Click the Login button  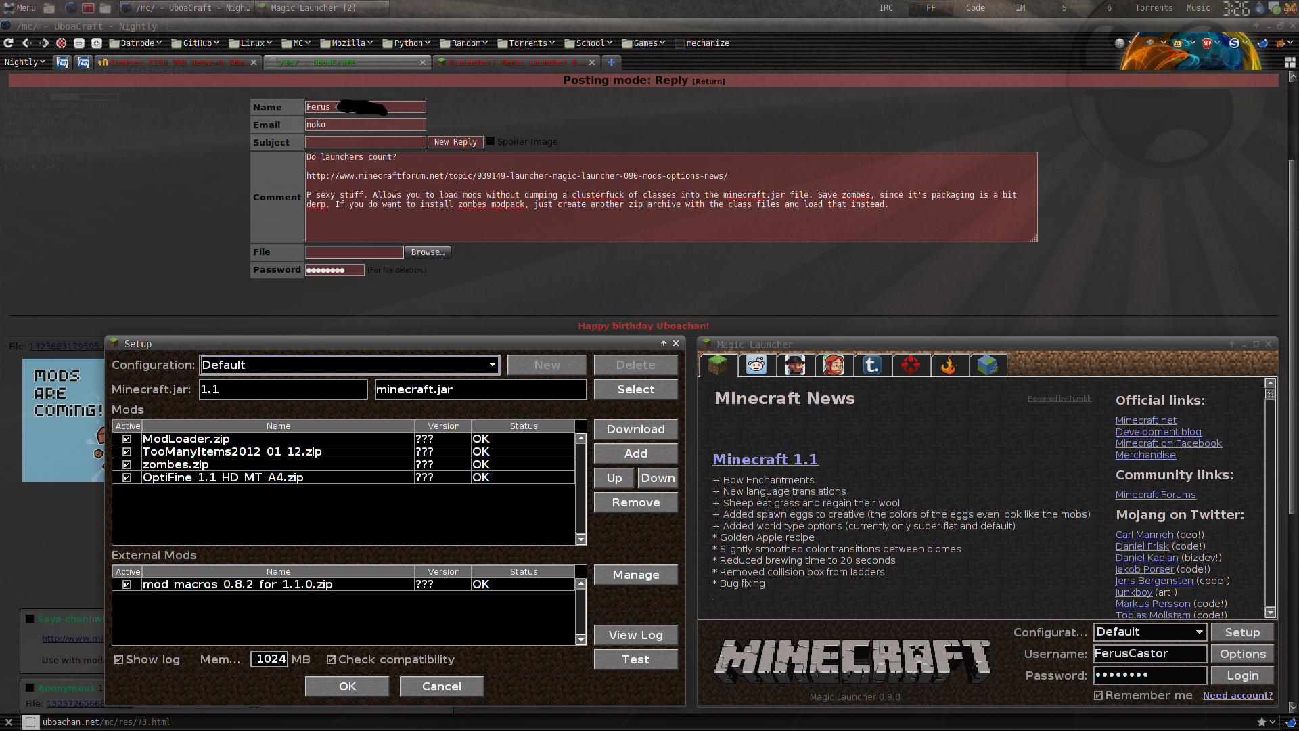1242,675
